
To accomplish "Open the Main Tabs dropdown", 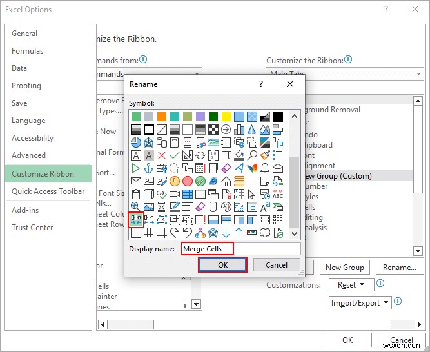I will pos(345,73).
